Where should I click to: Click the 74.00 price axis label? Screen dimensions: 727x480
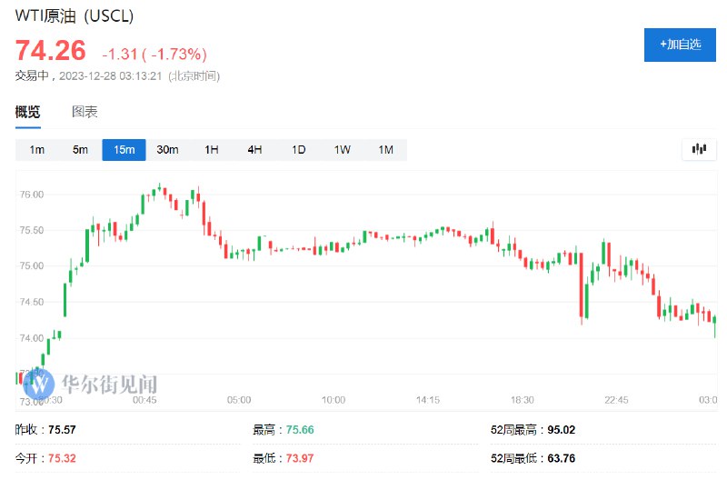click(32, 338)
